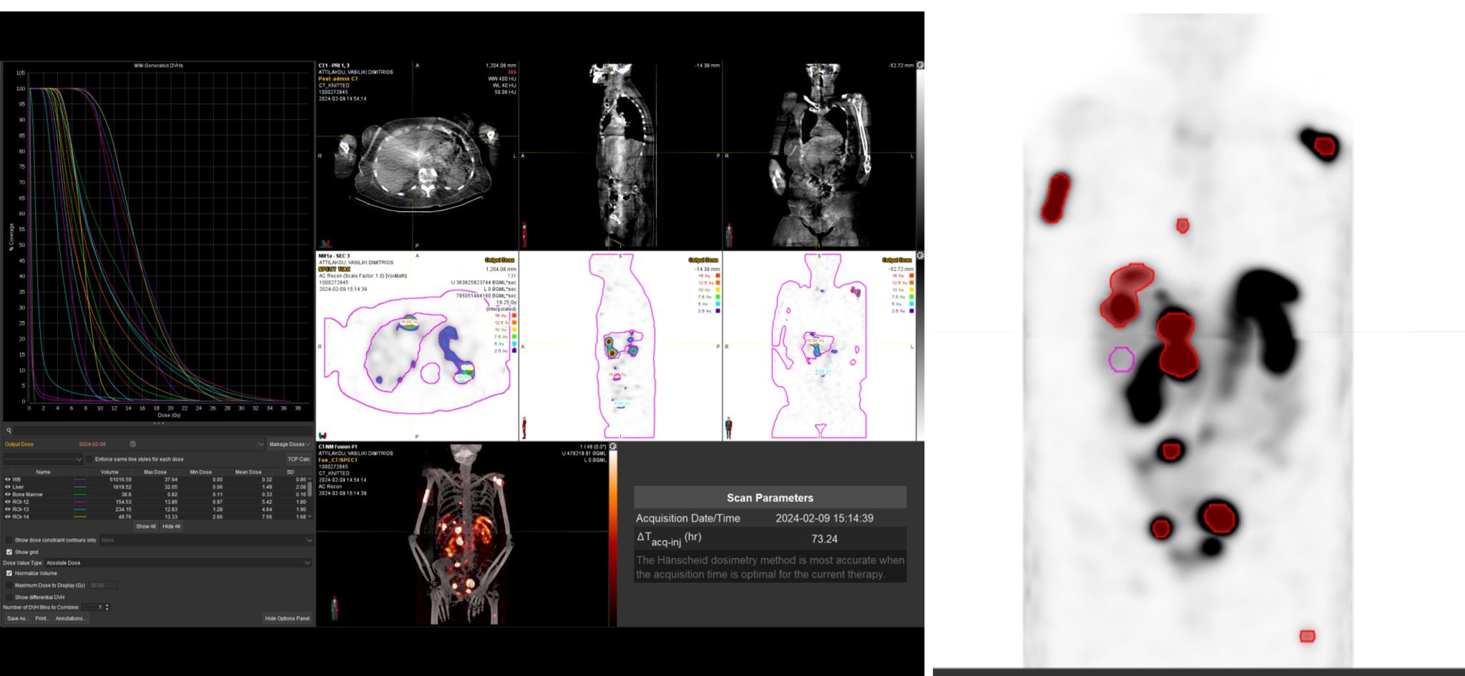Disable the Show grid checkbox
1465x676 pixels.
pyautogui.click(x=9, y=552)
